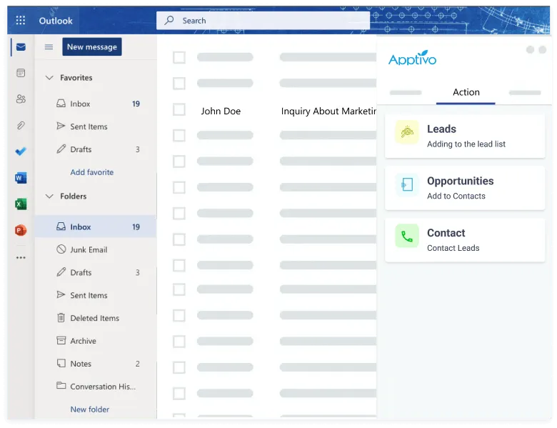The height and width of the screenshot is (428, 557).
Task: Open Sent Items under Folders
Action: [96, 295]
